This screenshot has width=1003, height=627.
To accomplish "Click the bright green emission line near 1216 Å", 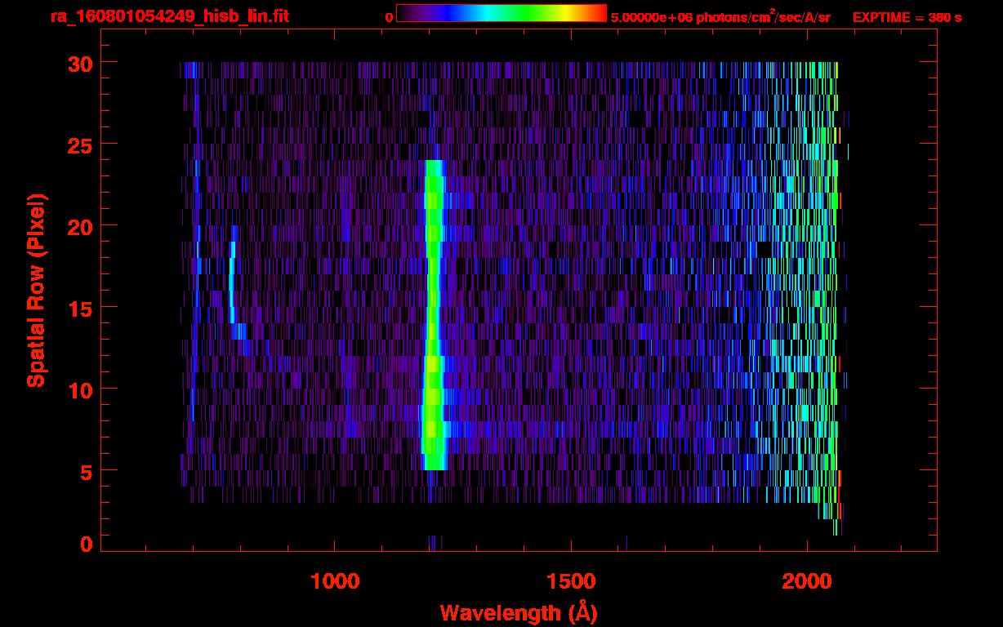I will click(433, 315).
